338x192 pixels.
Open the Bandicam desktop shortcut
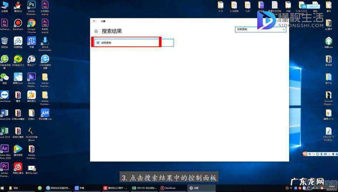(18, 24)
